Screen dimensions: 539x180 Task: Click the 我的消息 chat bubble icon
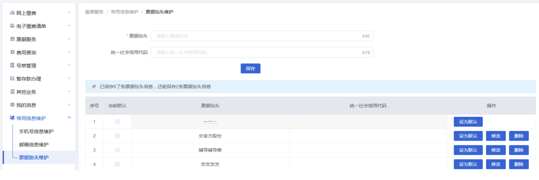click(12, 105)
